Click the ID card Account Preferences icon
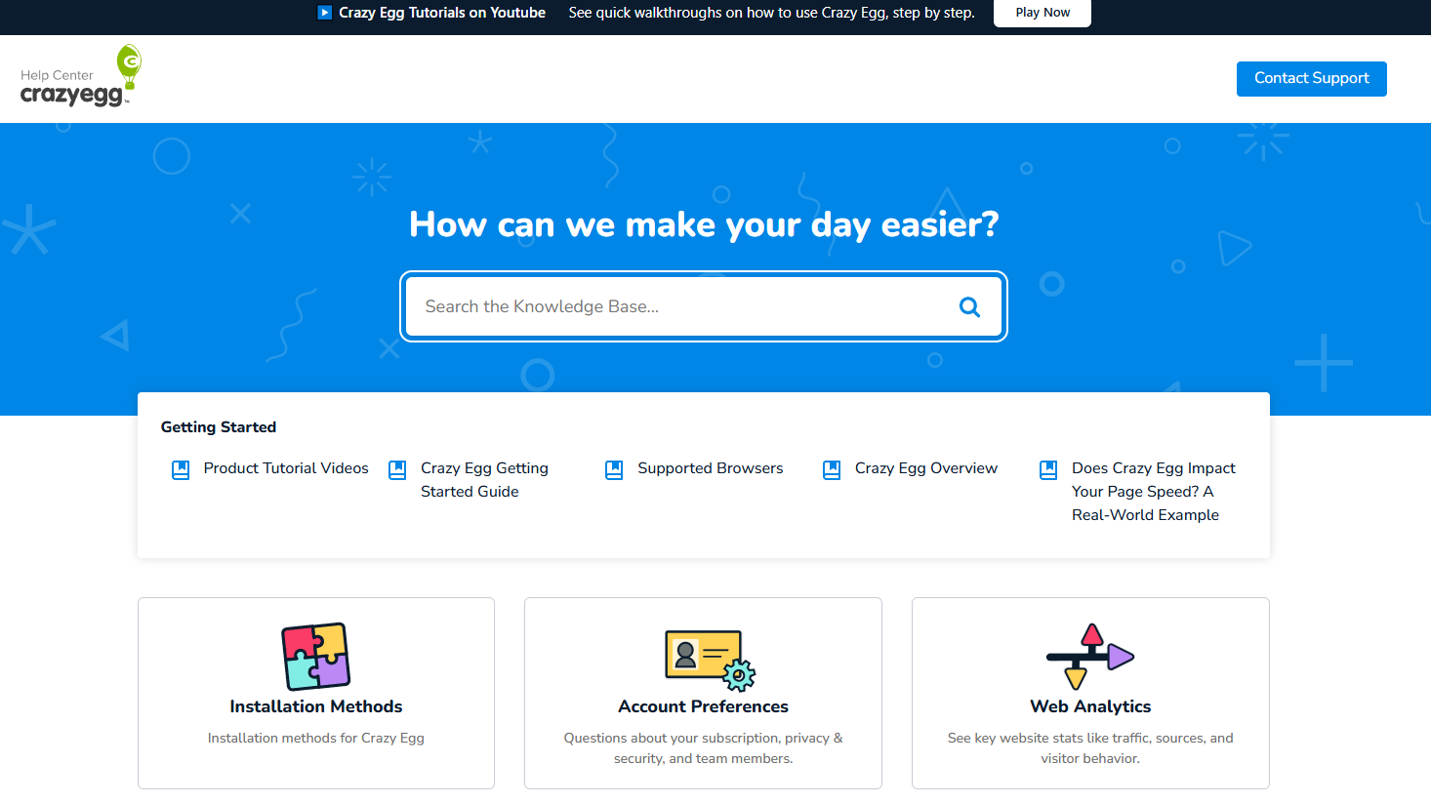This screenshot has height=804, width=1431. point(710,660)
